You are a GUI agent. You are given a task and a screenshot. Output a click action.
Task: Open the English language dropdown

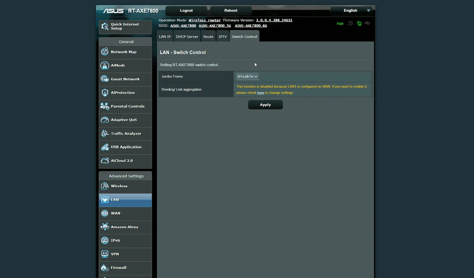click(351, 11)
